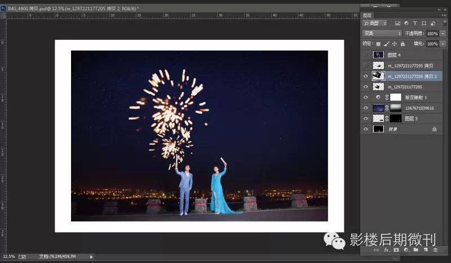
Task: Add a layer mask with mask icon
Action: (x=396, y=250)
